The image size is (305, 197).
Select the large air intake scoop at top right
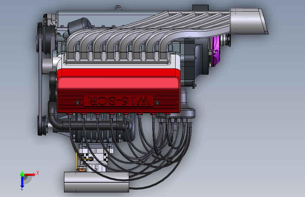tap(249, 21)
